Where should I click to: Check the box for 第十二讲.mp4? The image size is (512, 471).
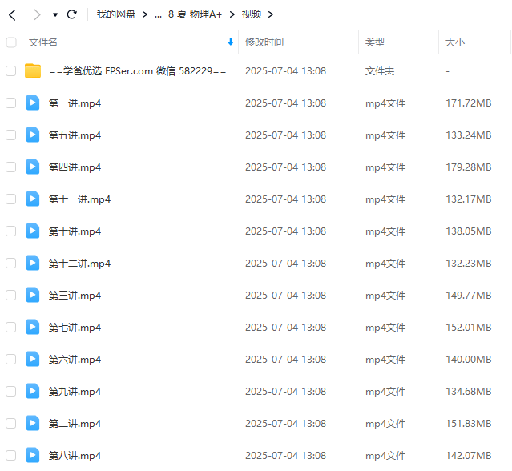(10, 263)
